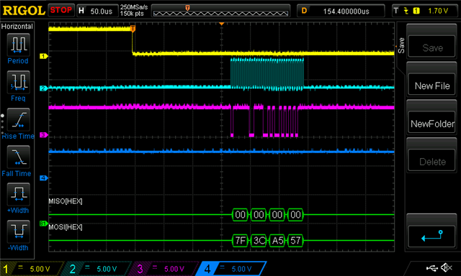
Task: Select the Period measurement icon
Action: point(18,45)
